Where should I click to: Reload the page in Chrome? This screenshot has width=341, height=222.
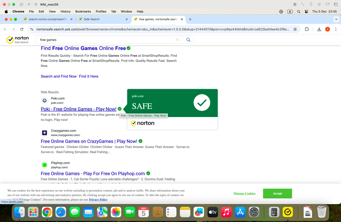[x=22, y=29]
